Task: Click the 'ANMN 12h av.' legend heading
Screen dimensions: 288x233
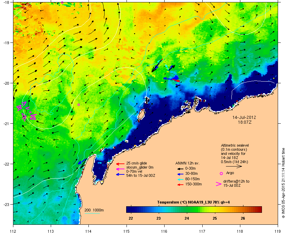Action: coord(187,163)
